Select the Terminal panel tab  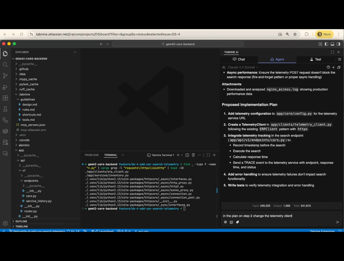tap(111, 155)
